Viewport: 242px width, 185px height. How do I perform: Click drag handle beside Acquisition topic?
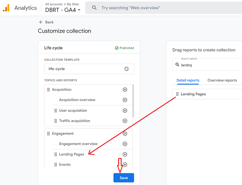pos(48,90)
